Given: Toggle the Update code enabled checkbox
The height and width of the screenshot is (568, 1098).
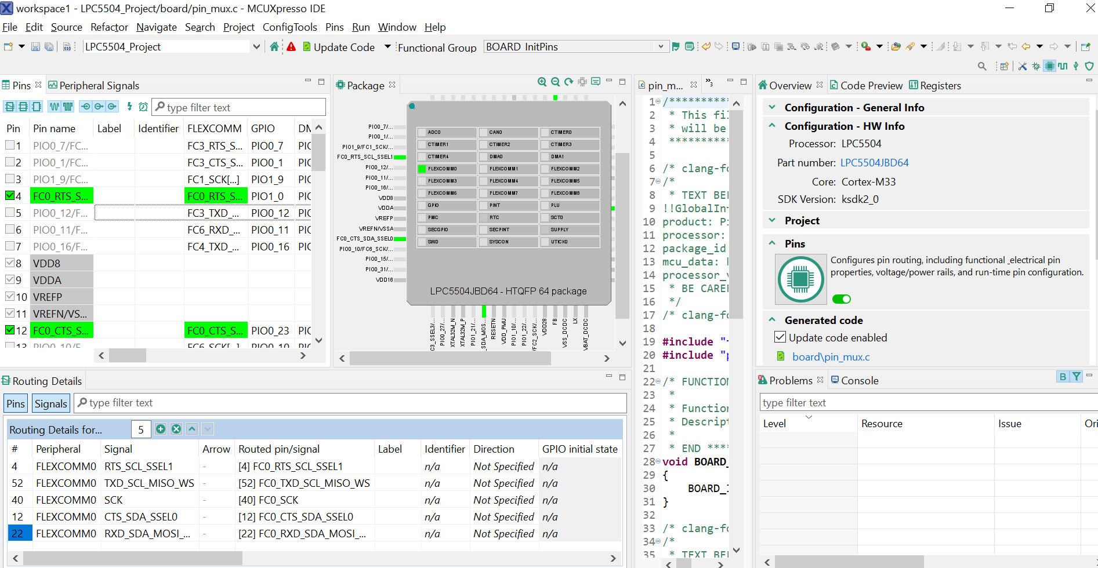Looking at the screenshot, I should point(780,337).
